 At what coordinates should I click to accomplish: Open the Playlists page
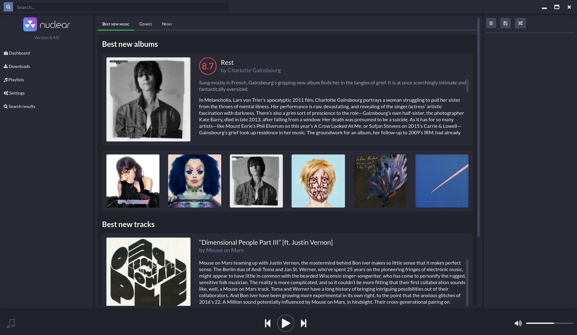(14, 80)
